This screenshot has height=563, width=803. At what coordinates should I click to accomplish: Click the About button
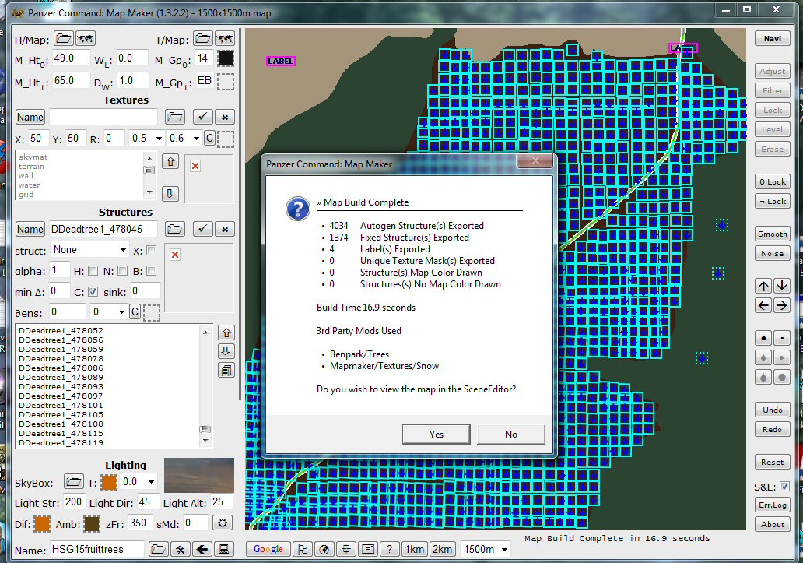click(773, 524)
